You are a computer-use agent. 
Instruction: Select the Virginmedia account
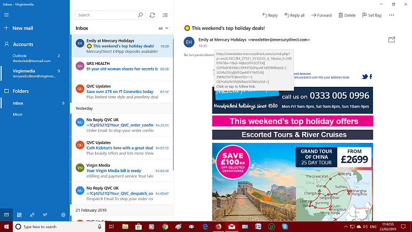[35, 73]
